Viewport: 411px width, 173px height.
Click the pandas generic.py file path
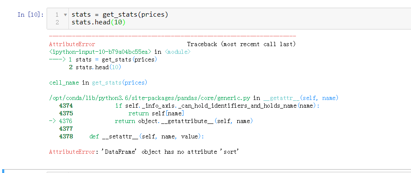click(151, 98)
